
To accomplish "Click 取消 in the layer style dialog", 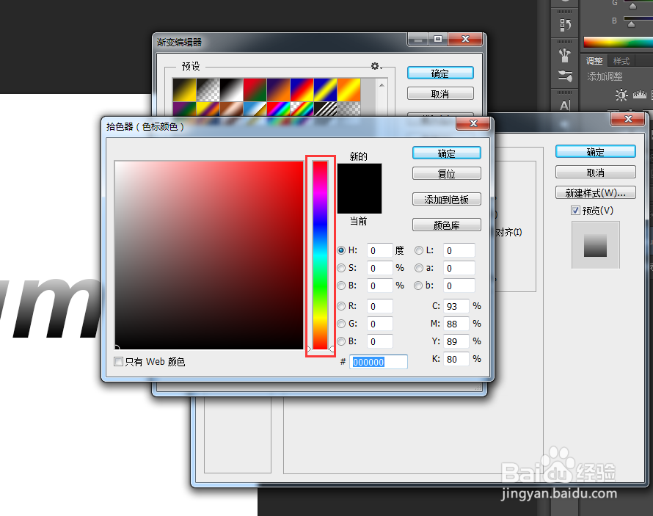I will tap(596, 172).
